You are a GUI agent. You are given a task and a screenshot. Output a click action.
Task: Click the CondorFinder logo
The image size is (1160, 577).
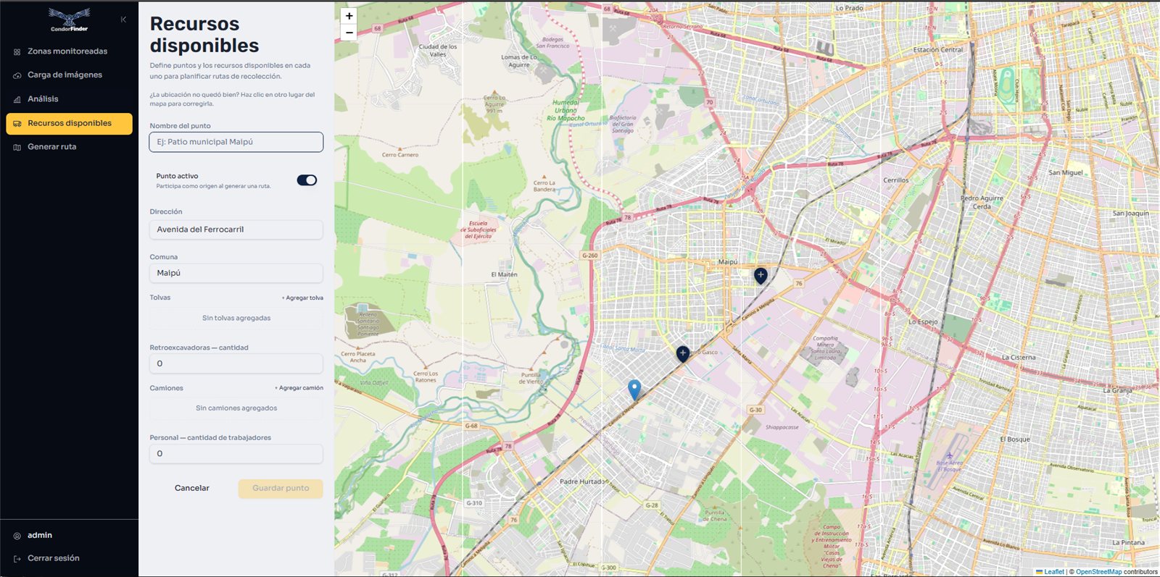click(x=70, y=20)
